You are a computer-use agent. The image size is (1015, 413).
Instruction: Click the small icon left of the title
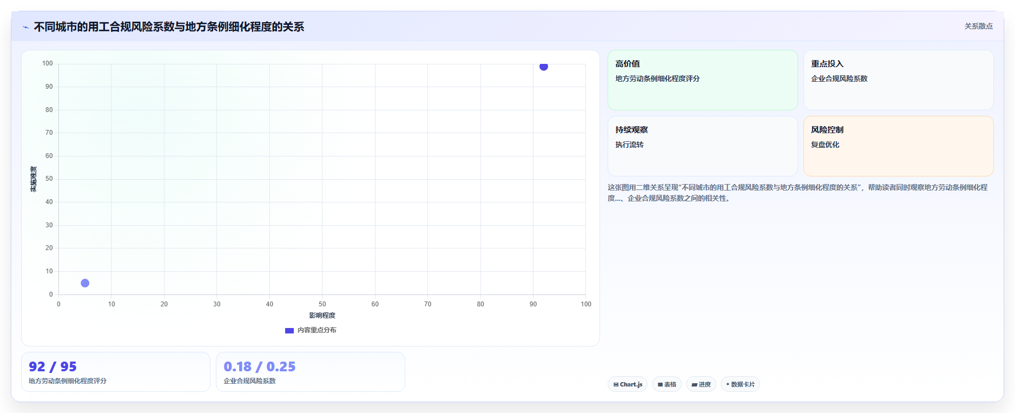[x=25, y=27]
